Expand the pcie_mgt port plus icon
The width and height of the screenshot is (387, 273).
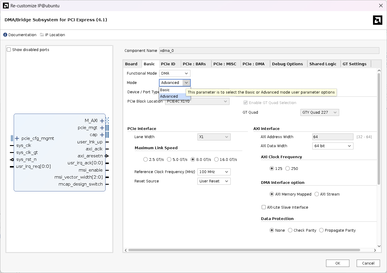coord(102,128)
